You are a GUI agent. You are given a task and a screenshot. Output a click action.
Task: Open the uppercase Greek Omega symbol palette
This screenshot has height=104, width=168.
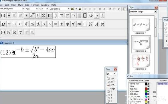click(x=3, y=24)
